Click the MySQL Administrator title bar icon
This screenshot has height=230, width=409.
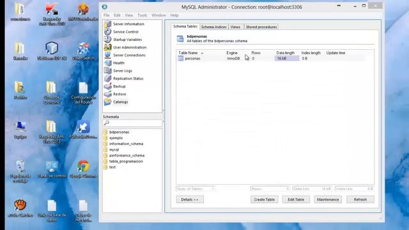tap(105, 7)
